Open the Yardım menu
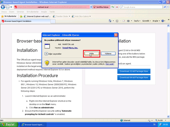170x127 pixels. coord(52,12)
